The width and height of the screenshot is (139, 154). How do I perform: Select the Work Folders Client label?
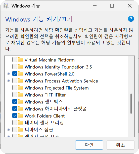click(x=45, y=116)
